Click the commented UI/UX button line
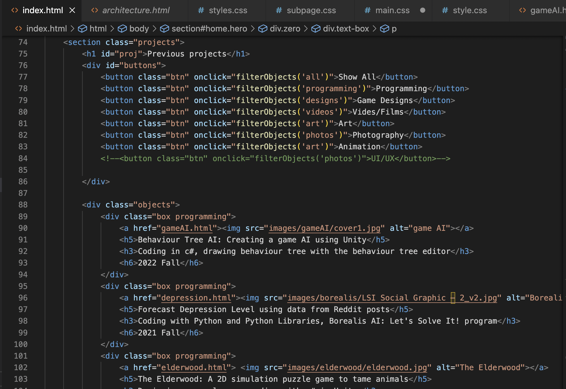Viewport: 566px width, 389px height. (275, 158)
